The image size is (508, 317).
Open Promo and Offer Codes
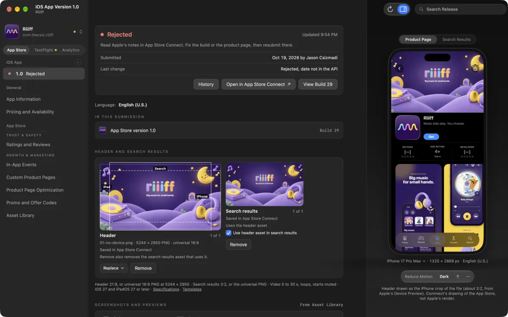[31, 203]
